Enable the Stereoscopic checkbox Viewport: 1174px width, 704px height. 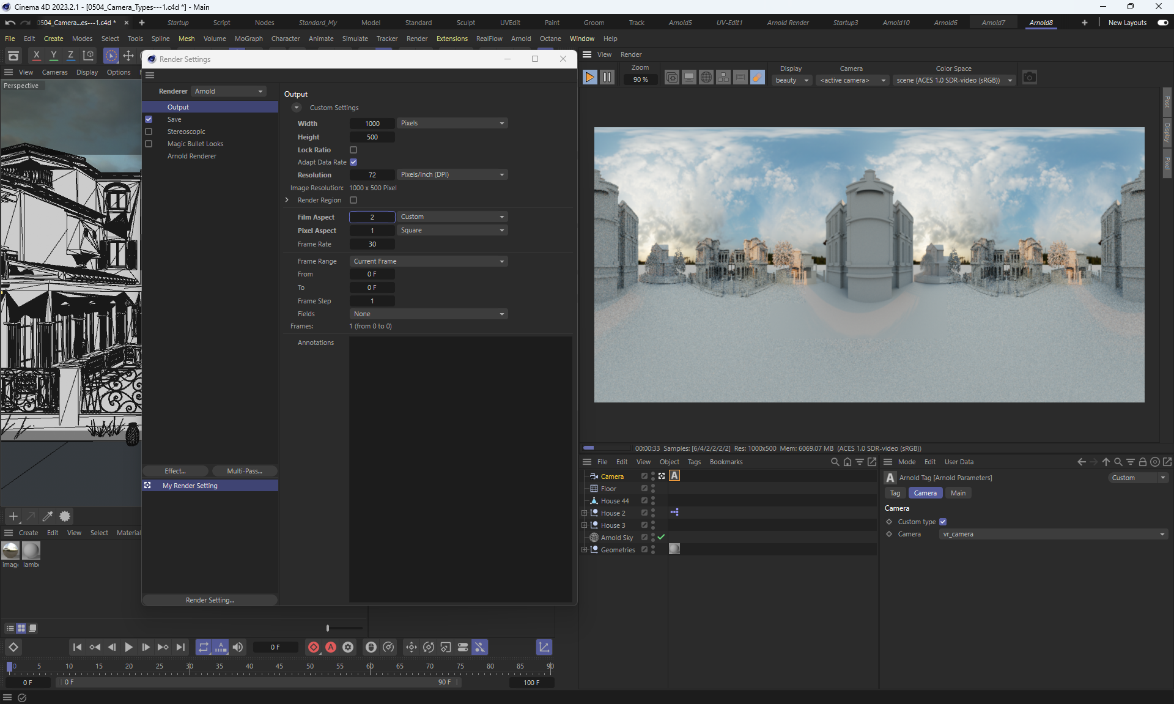point(149,132)
